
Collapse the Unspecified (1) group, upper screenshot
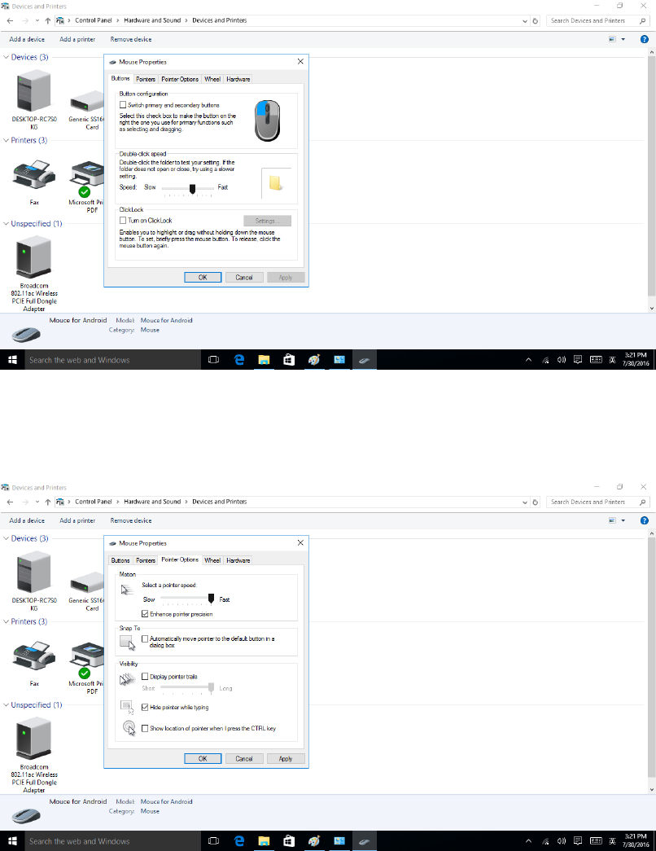click(x=6, y=224)
